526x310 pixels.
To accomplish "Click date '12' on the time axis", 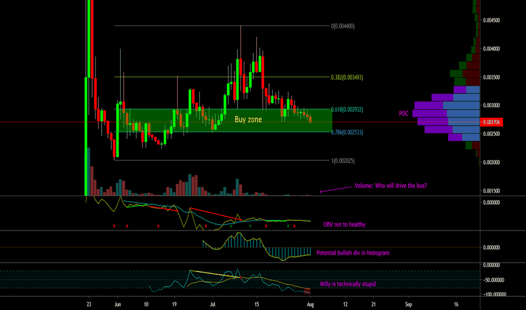I will [345, 304].
